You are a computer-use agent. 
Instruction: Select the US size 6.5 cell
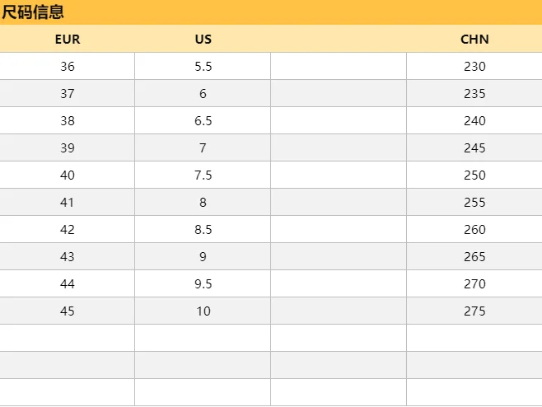coord(203,121)
